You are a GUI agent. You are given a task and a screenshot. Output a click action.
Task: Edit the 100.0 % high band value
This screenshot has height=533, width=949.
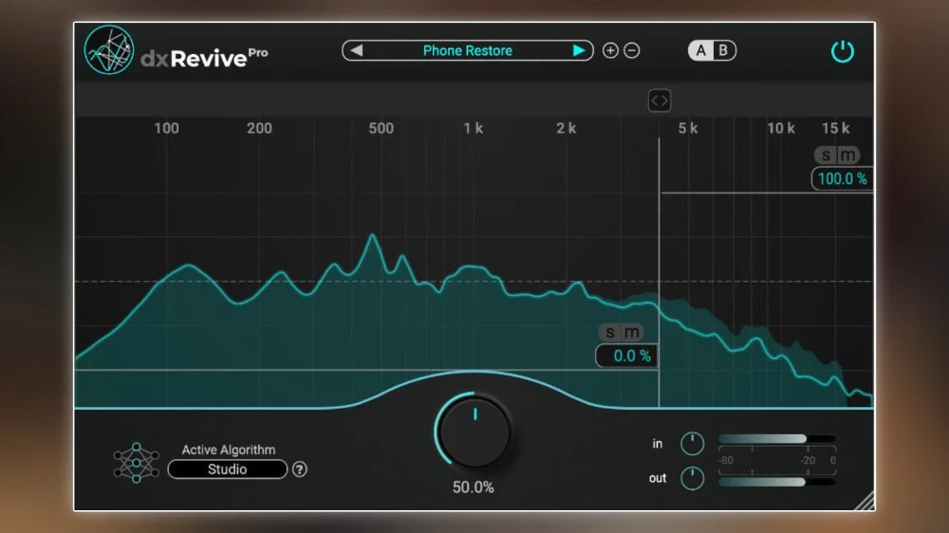tap(842, 179)
